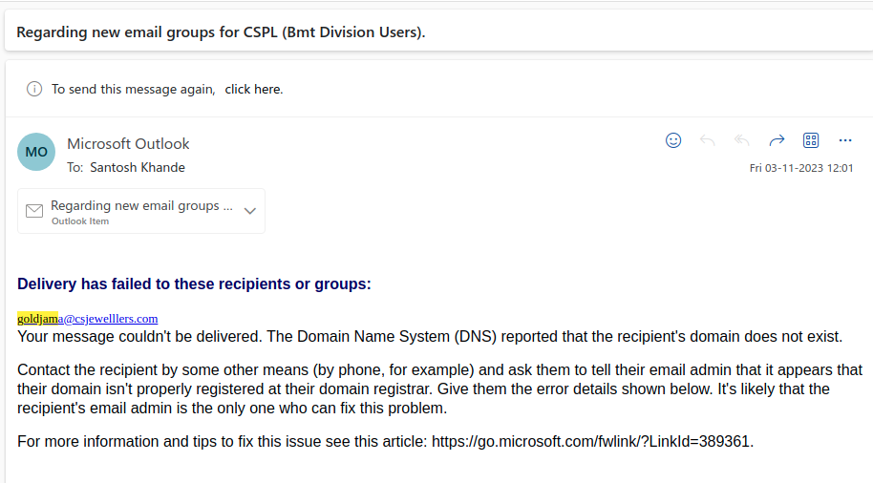Click the Reply All double-arrow icon
Screen dimensions: 873x483
(741, 140)
